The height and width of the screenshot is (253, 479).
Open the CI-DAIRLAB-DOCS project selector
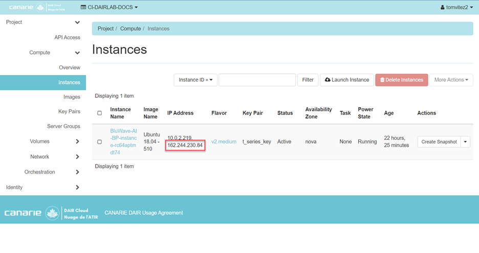click(x=110, y=7)
